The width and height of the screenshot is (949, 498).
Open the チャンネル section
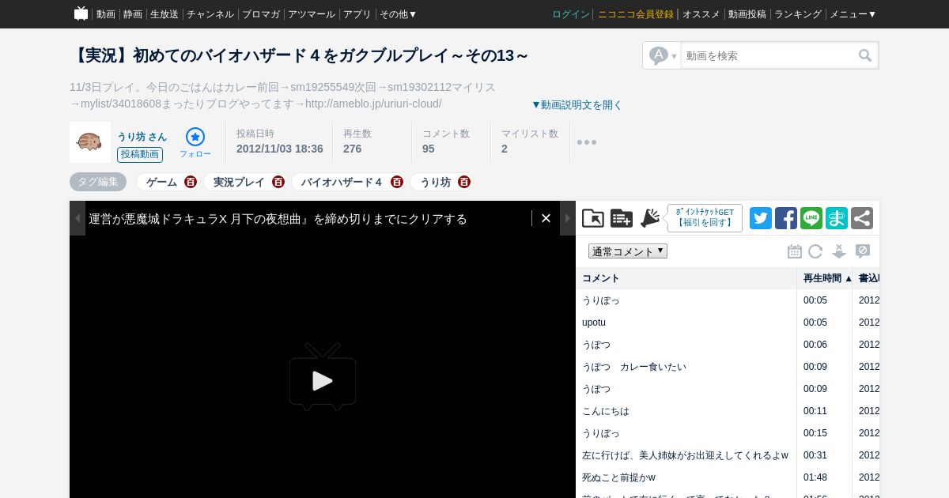pyautogui.click(x=210, y=14)
